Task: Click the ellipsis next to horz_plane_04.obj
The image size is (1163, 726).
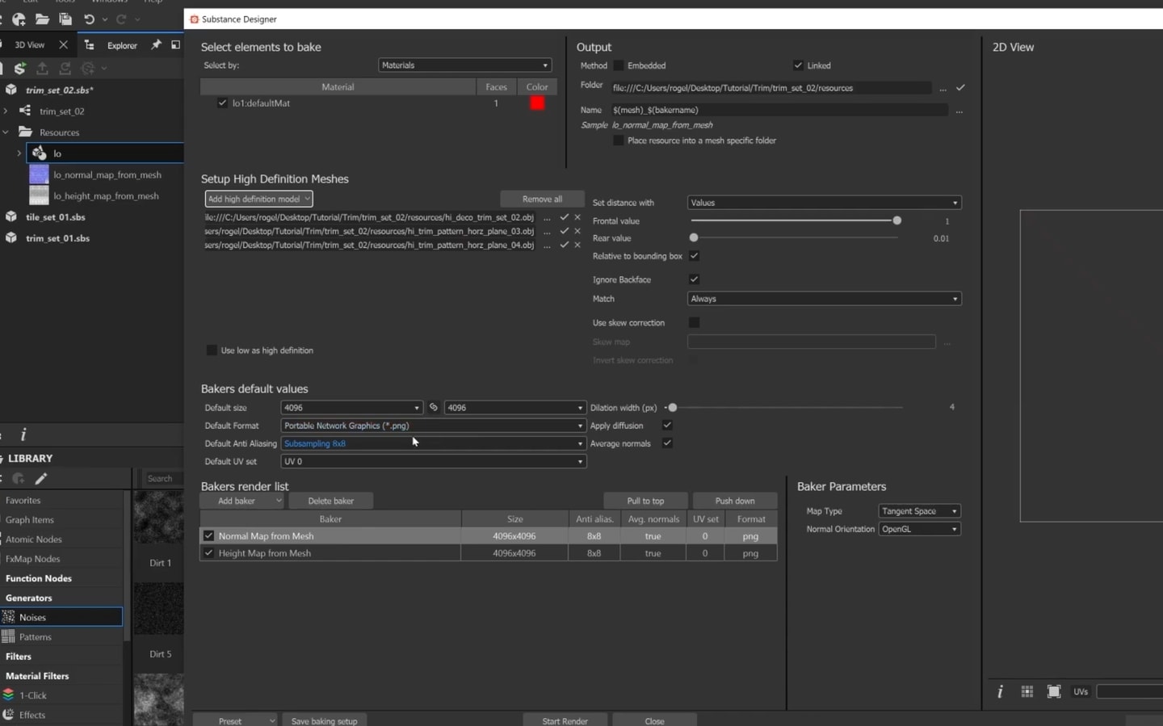Action: [x=548, y=245]
